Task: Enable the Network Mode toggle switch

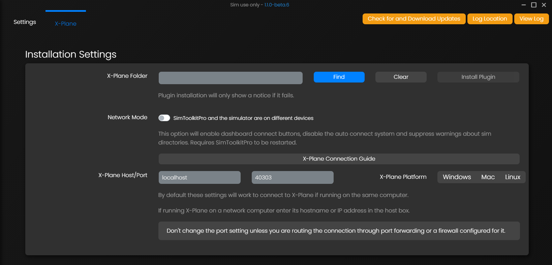Action: (x=164, y=118)
